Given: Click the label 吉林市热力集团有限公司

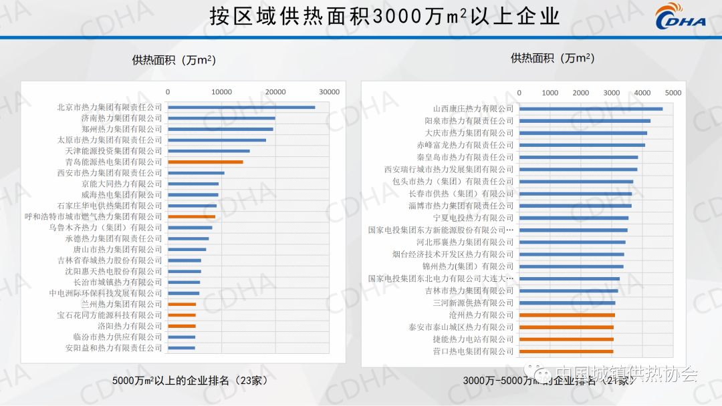Looking at the screenshot, I should click(x=469, y=290).
